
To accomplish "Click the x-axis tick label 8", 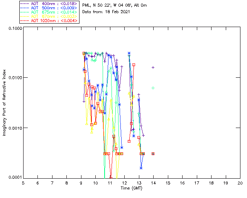I will tap(67, 183).
